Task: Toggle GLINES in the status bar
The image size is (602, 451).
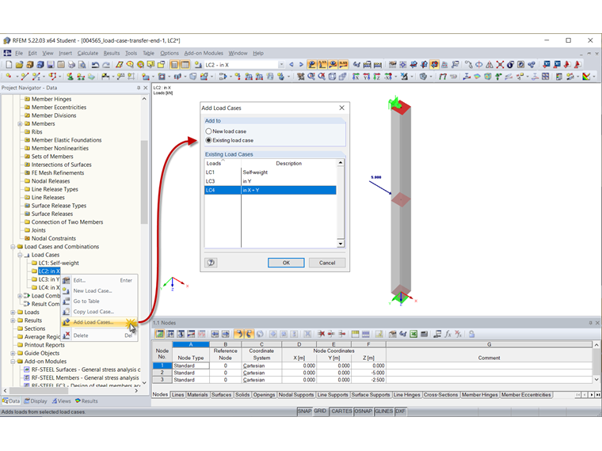Action: 384,411
